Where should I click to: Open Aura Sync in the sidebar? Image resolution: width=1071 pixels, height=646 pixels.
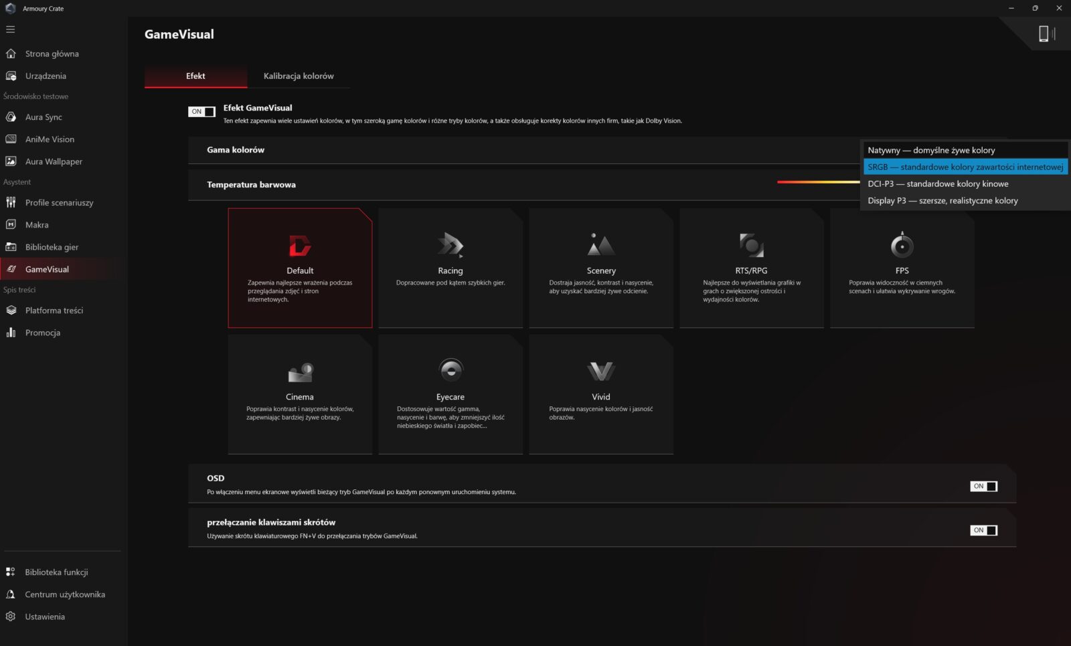click(x=44, y=117)
